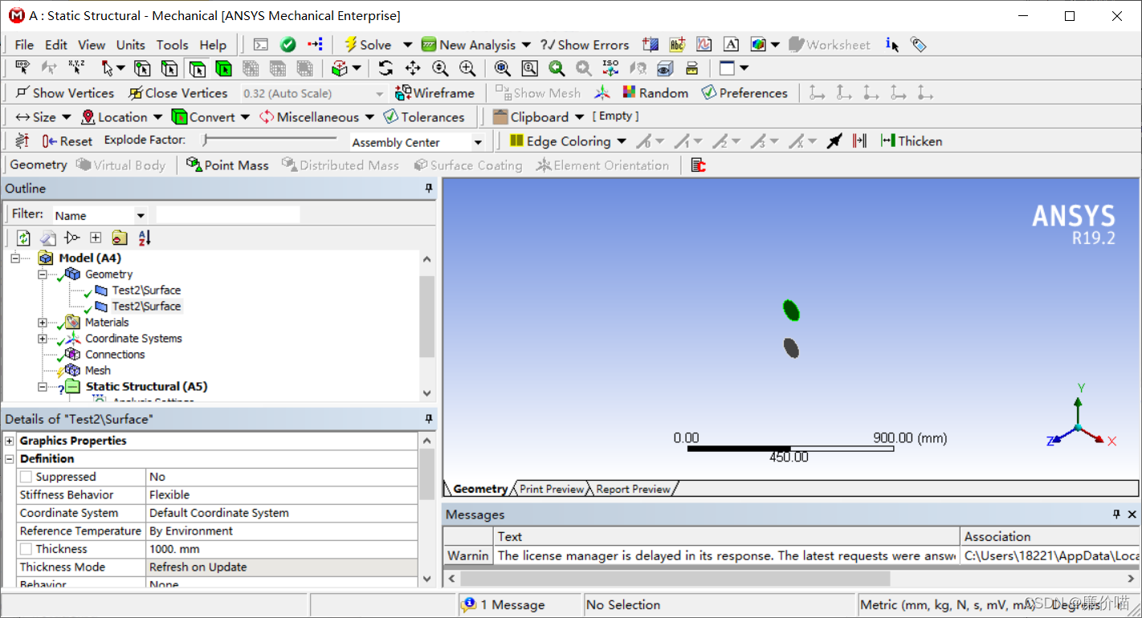Click the Ruler toggle icon

tap(693, 68)
